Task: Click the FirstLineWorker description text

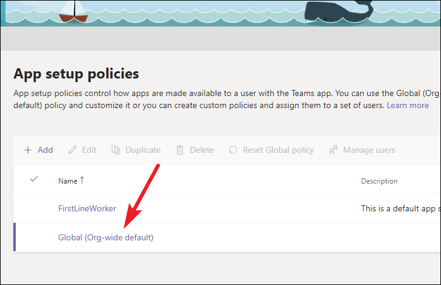Action: click(401, 208)
